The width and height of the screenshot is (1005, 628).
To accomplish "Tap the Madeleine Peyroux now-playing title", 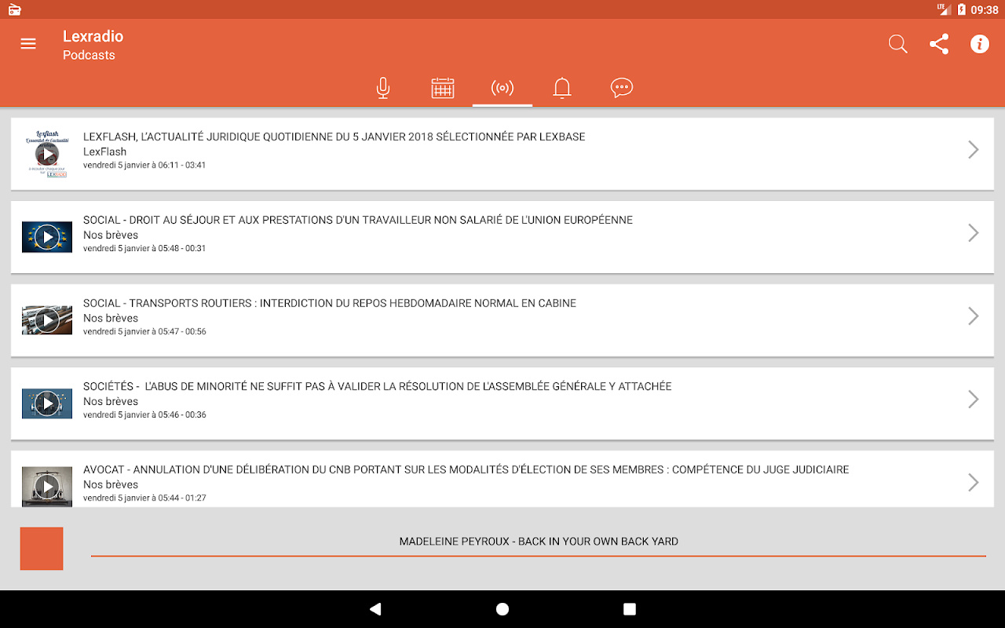I will [x=539, y=542].
